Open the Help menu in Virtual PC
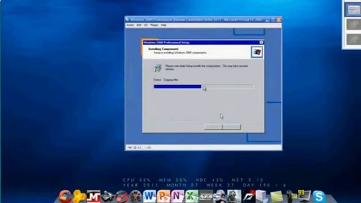Viewport: 361px width, 203px height. tap(164, 25)
